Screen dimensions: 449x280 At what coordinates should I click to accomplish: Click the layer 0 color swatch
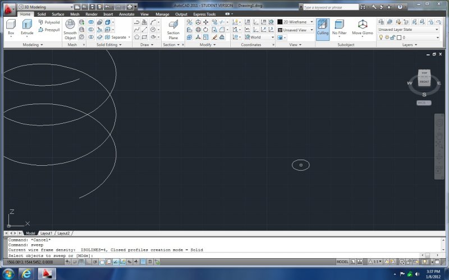[x=399, y=38]
